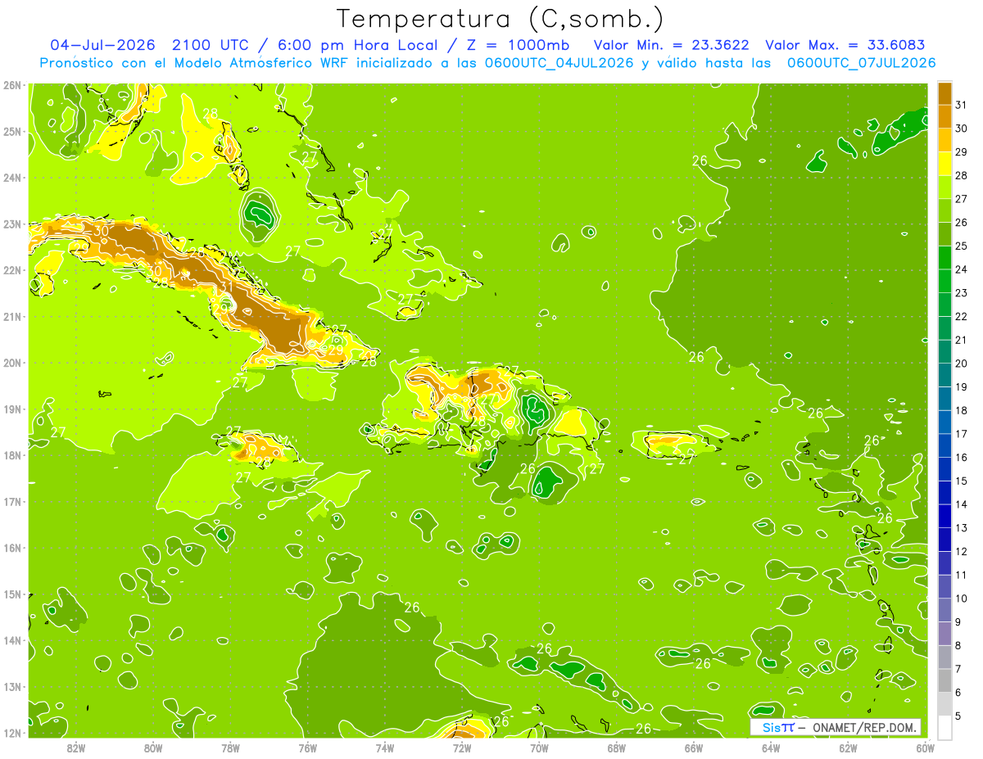Click the 14N latitude label
Screen dimensions: 983x759
(x=11, y=640)
